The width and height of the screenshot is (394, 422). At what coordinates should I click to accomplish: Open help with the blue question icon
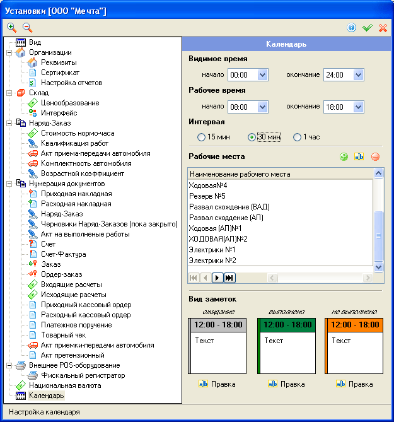[352, 28]
